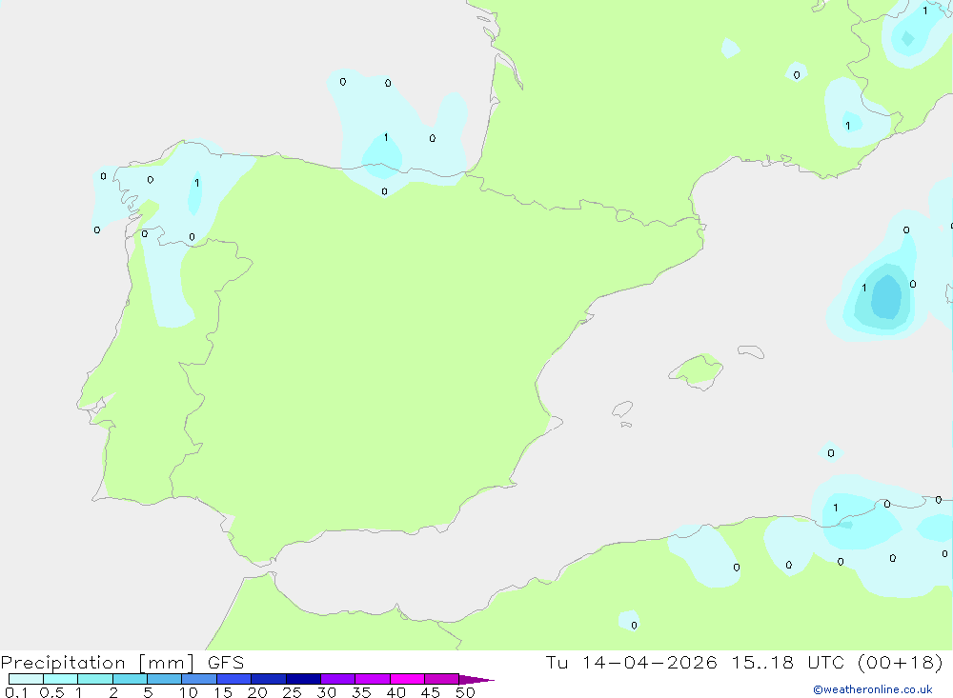Click the 1 label in Bay of Biscay

tap(385, 138)
